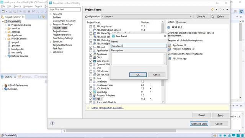Screen dimensions: 245x138
Task: Switch to the Details tab
Action: [x=171, y=22]
